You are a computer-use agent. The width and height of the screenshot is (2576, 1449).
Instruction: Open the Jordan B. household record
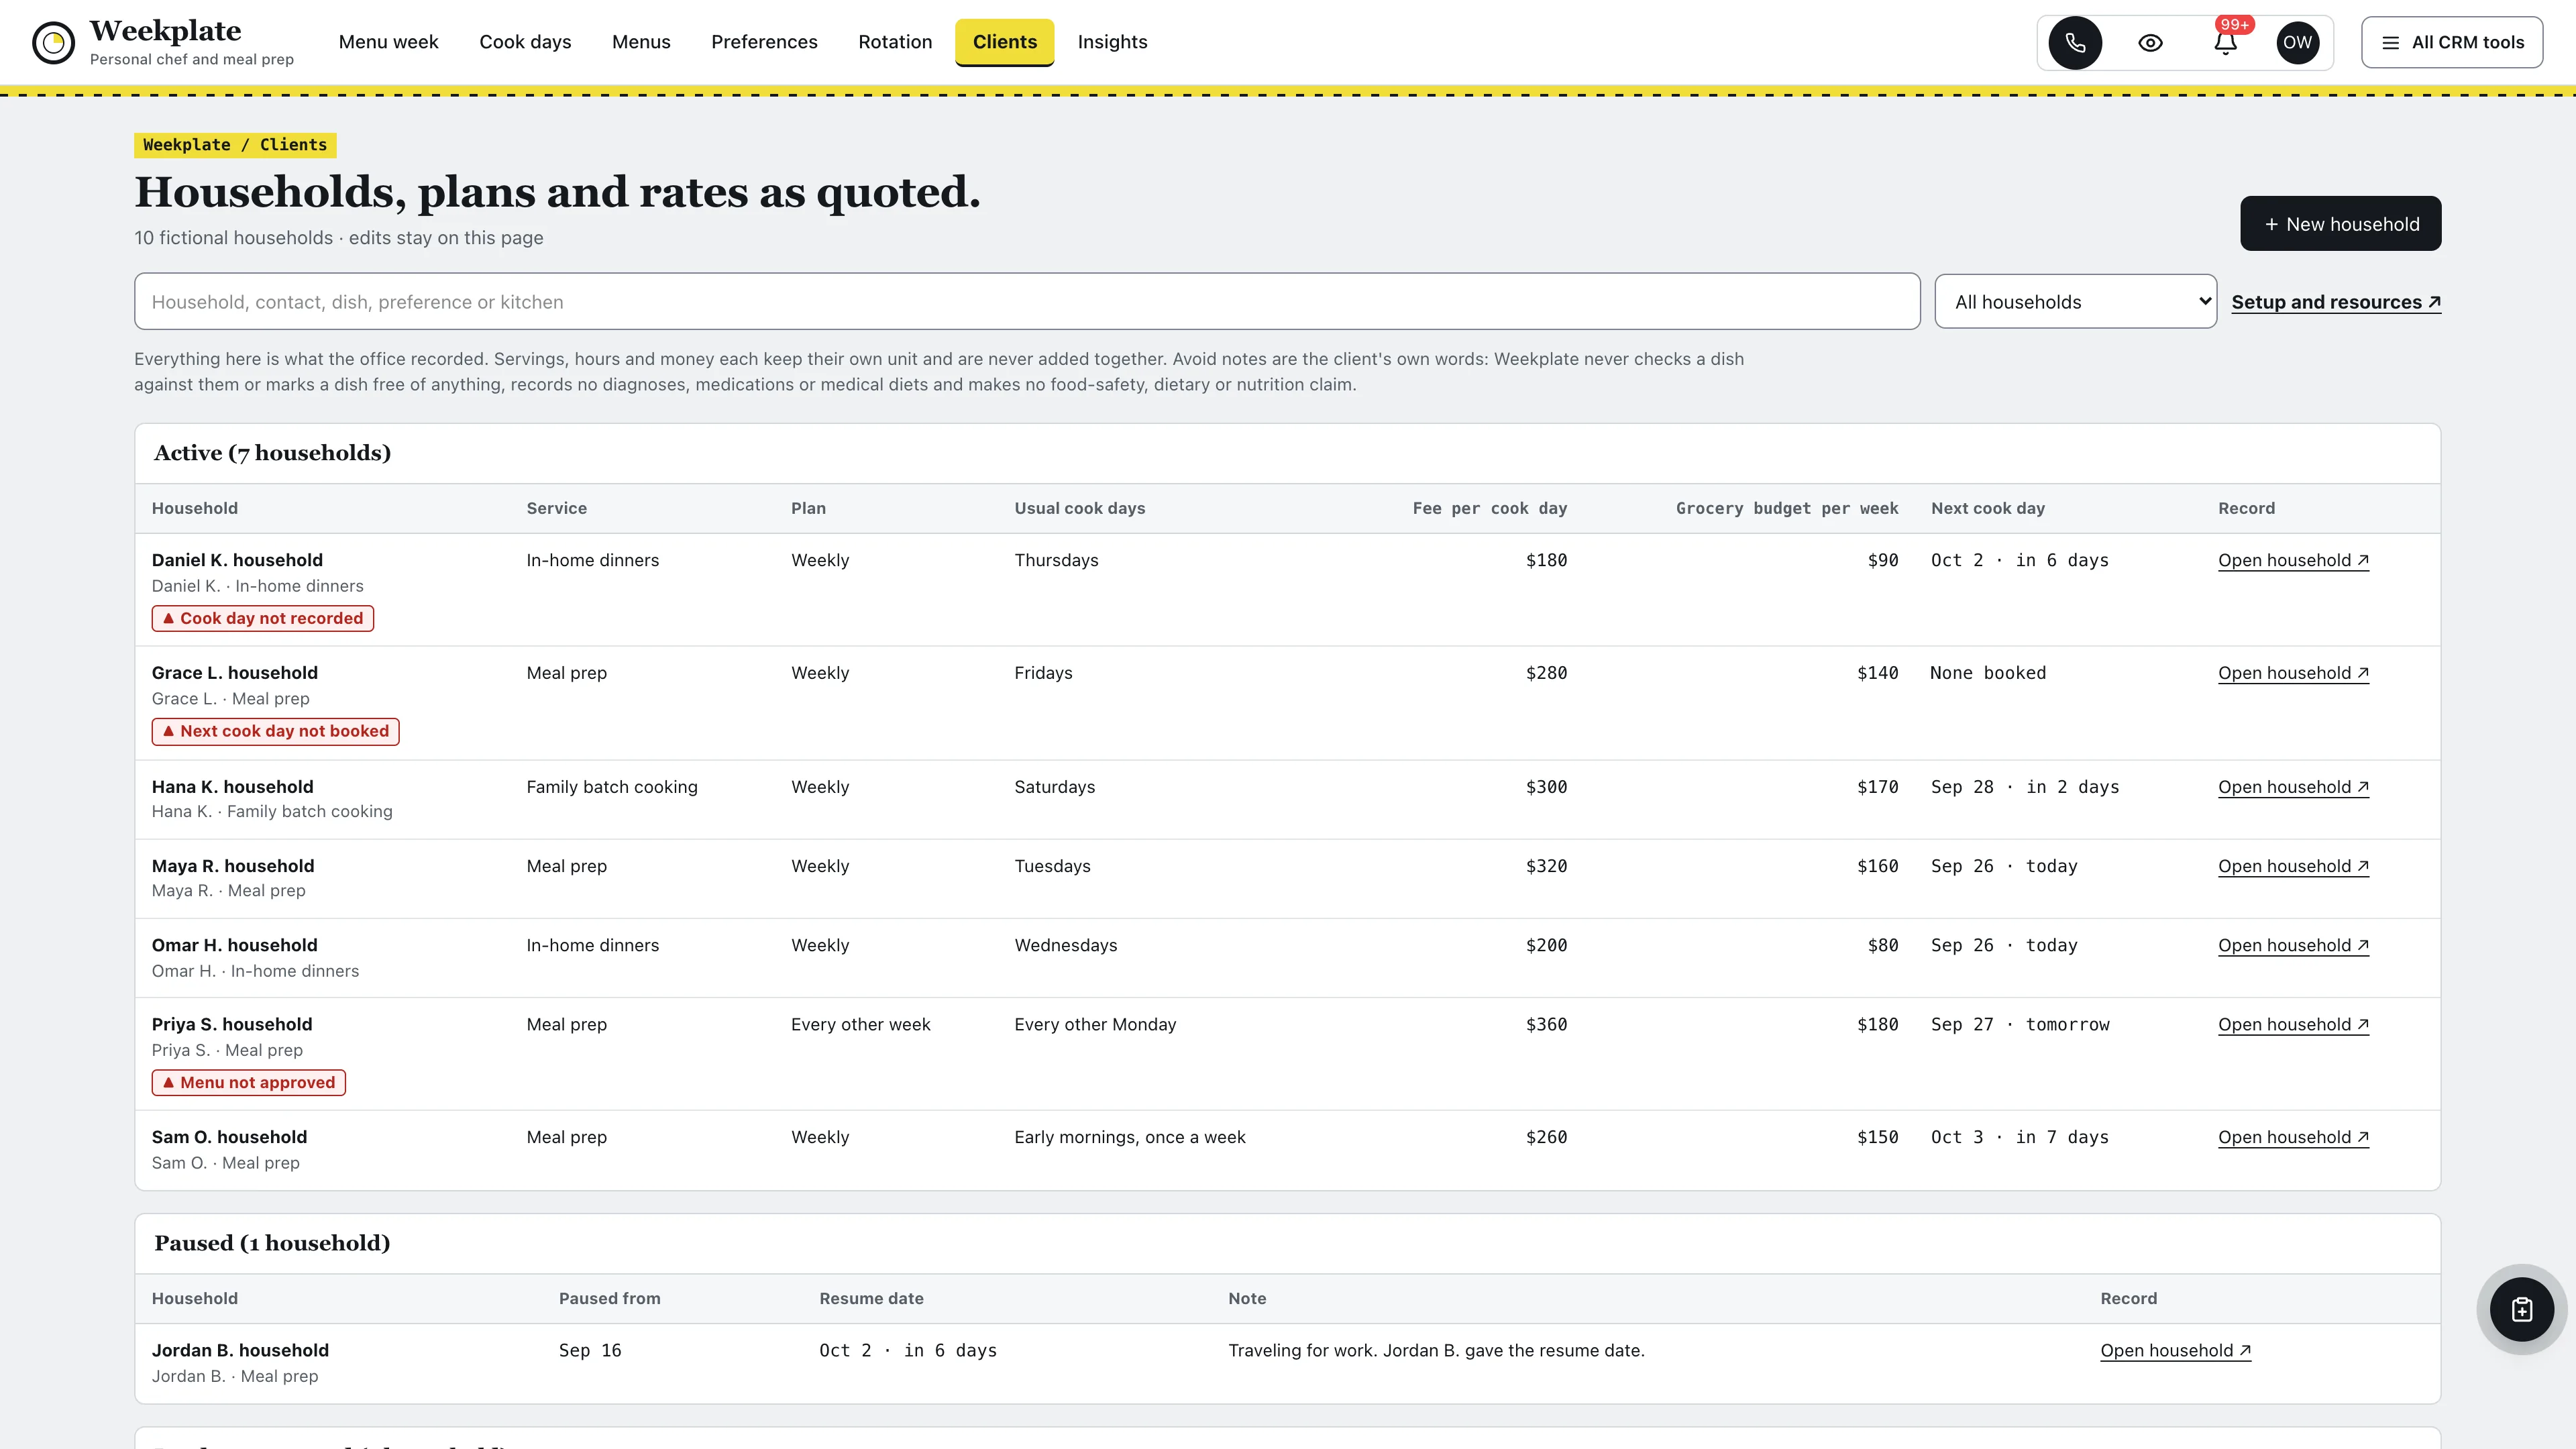click(2175, 1350)
